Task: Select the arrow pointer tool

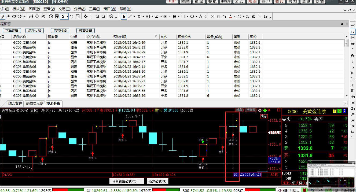Action: [x=124, y=17]
